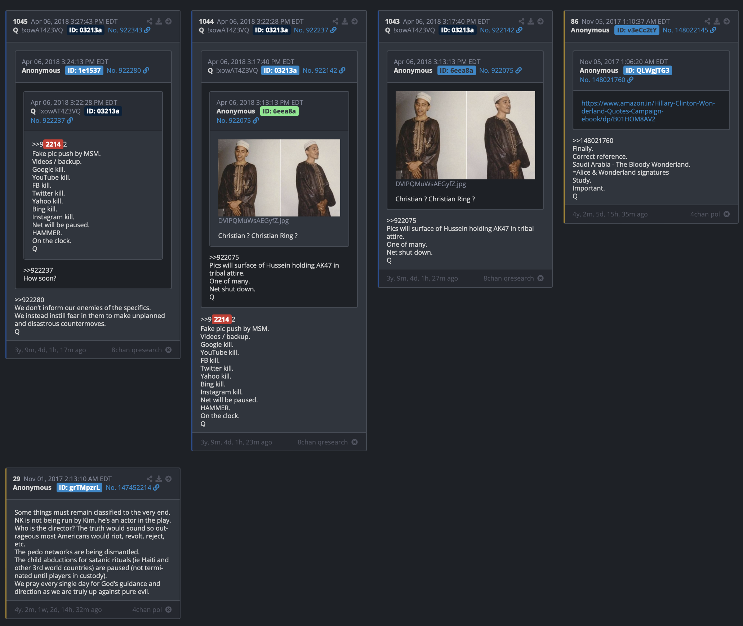Click 8chan qresearch source label in post 1043
743x626 pixels.
click(x=508, y=278)
